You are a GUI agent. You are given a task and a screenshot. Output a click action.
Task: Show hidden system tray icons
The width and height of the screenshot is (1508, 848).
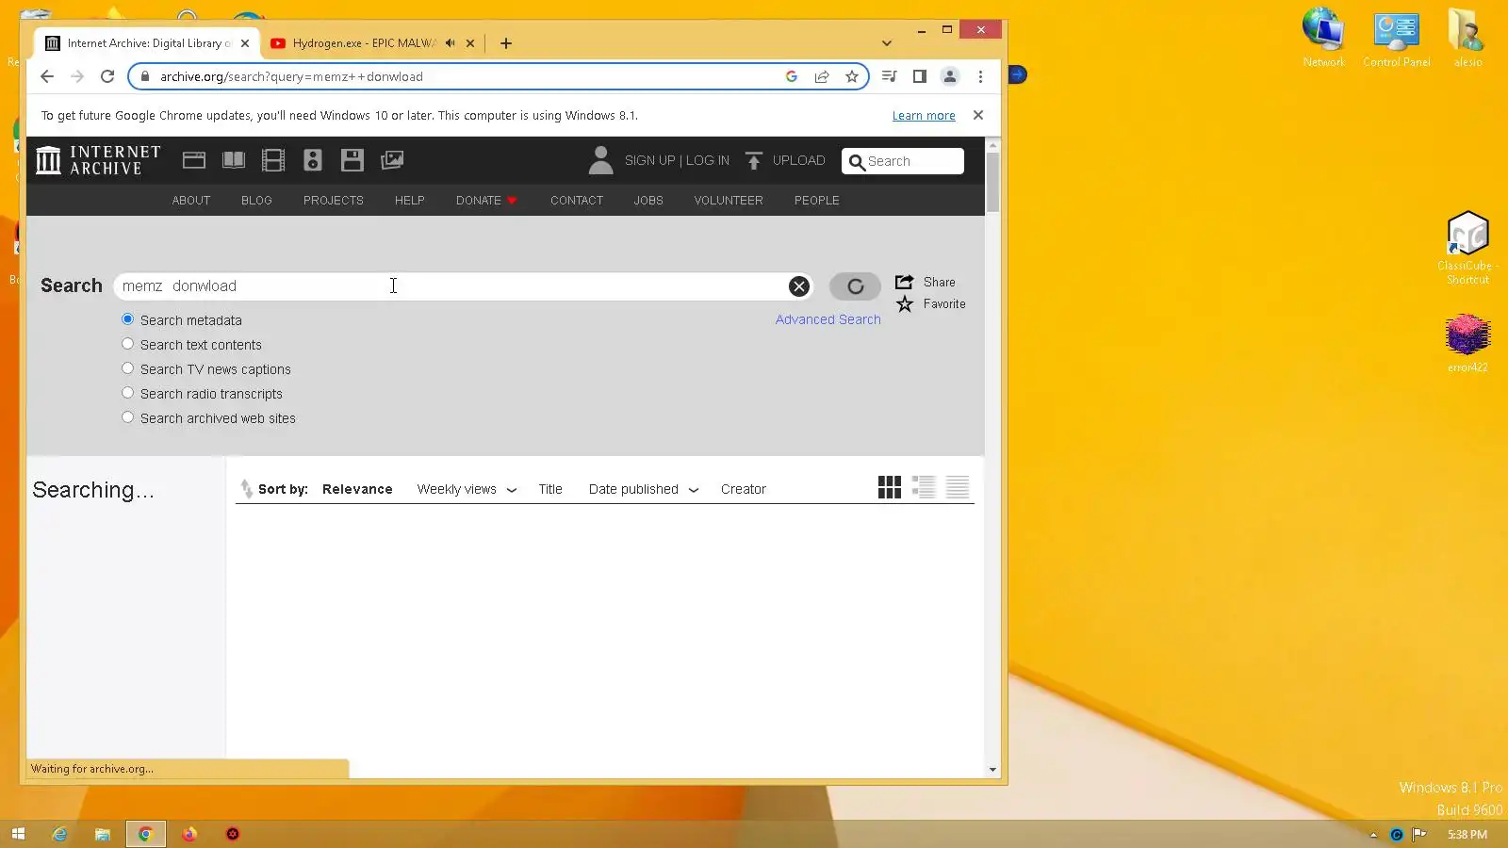pos(1373,835)
